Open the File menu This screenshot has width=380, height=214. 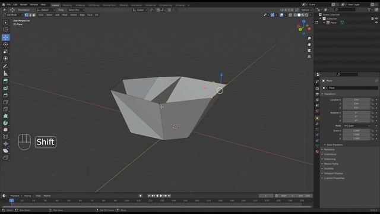point(9,5)
